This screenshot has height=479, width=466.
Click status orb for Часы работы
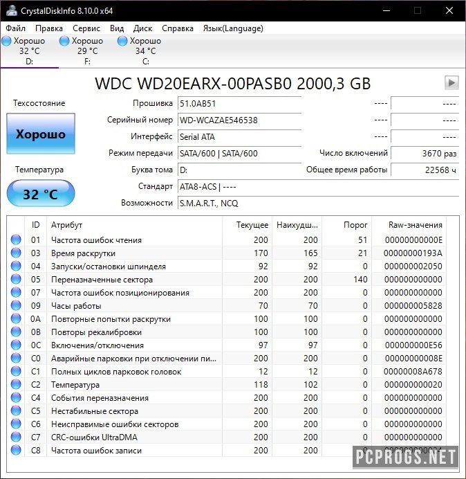pos(16,305)
